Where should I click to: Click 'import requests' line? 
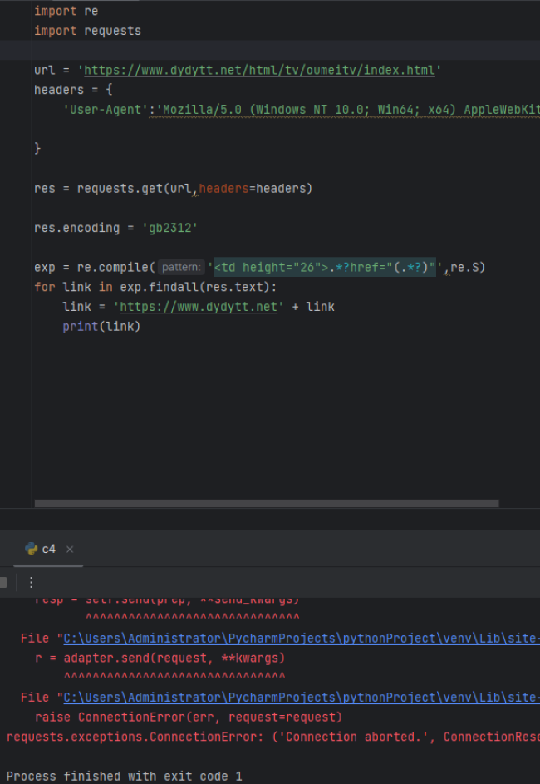87,31
